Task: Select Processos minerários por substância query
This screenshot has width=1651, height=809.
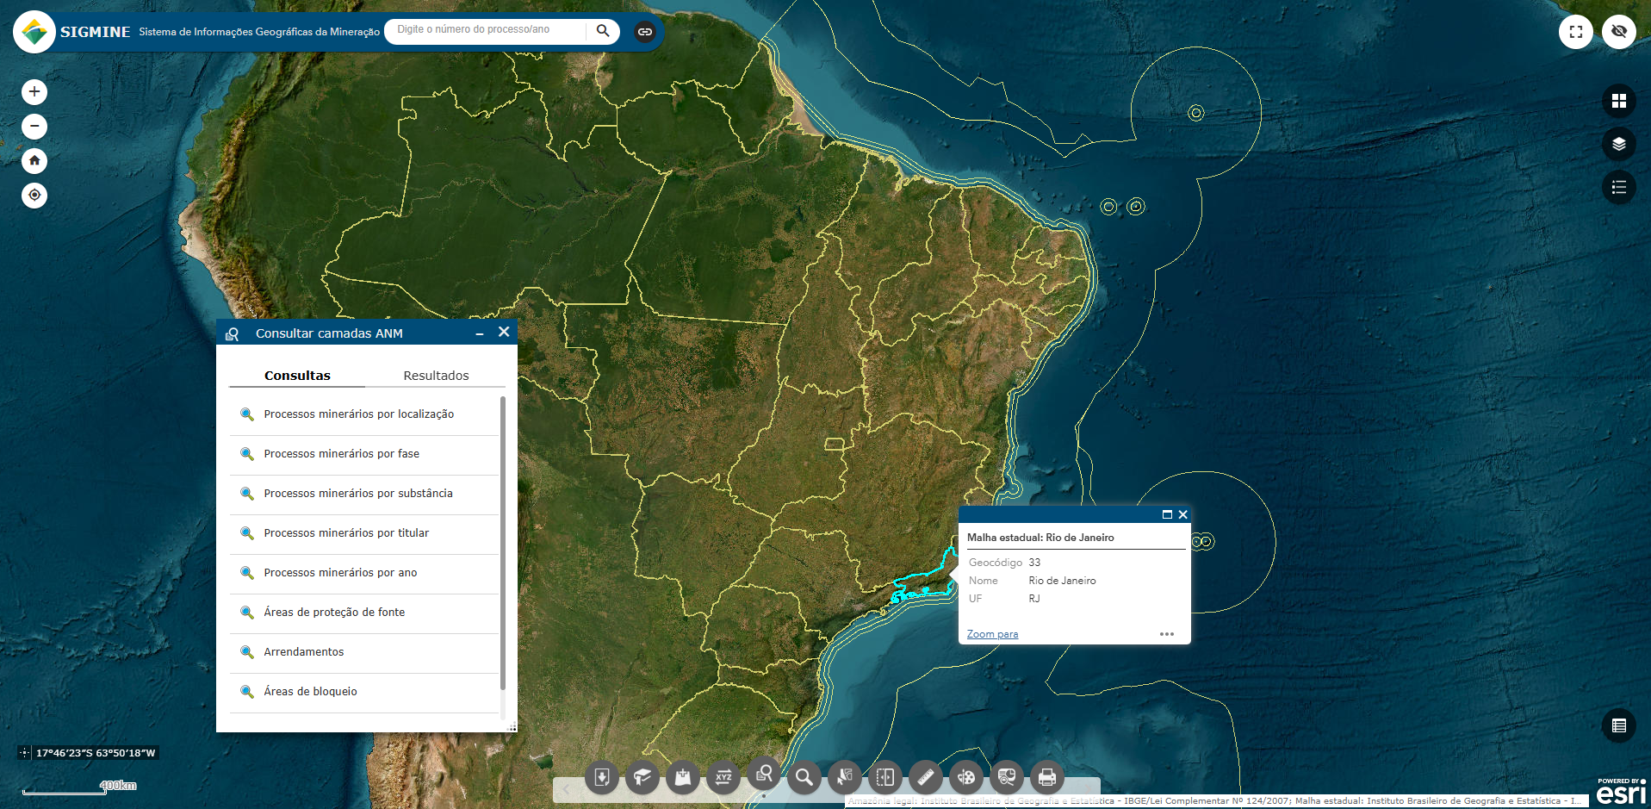Action: click(x=357, y=494)
